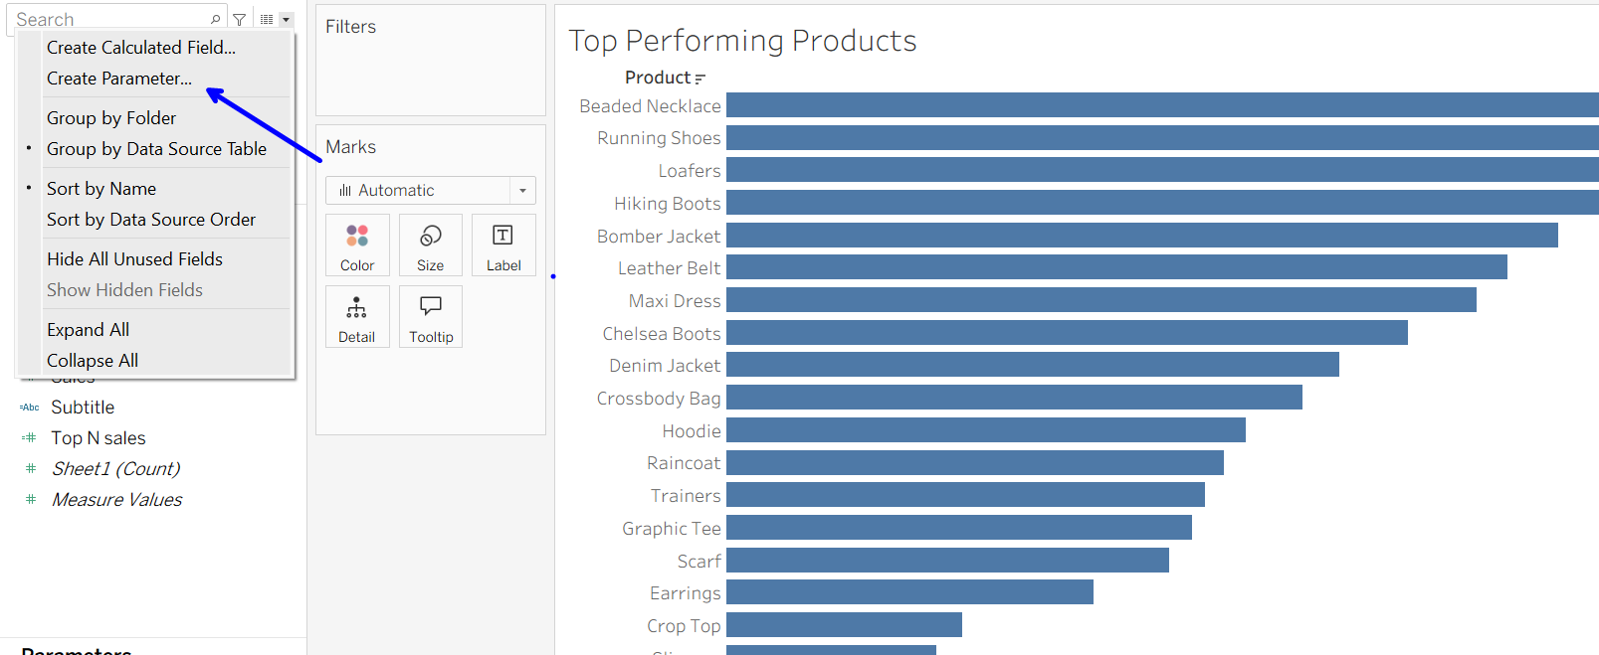Select Sort by Data Source Order
Viewport: 1599px width, 655px height.
click(x=151, y=220)
